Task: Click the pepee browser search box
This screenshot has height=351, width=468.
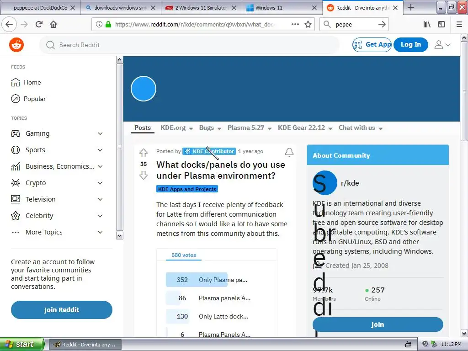Action: 355,24
